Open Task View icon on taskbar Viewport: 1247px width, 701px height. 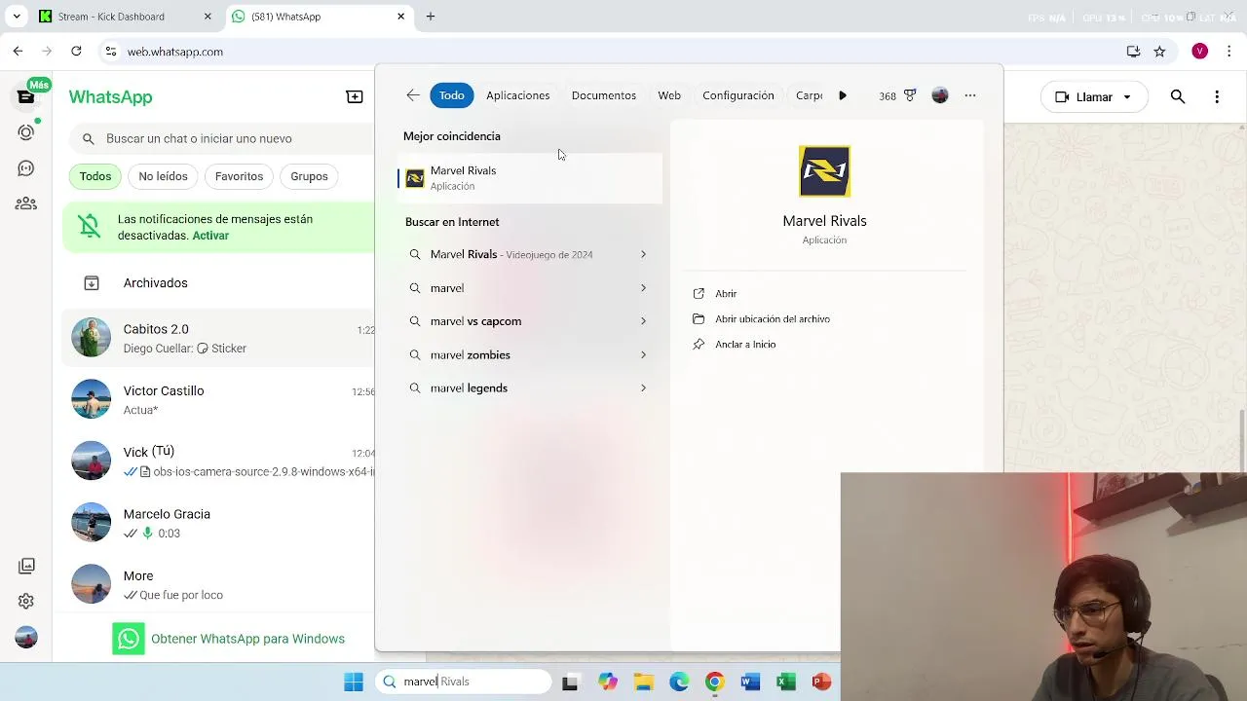pyautogui.click(x=570, y=682)
